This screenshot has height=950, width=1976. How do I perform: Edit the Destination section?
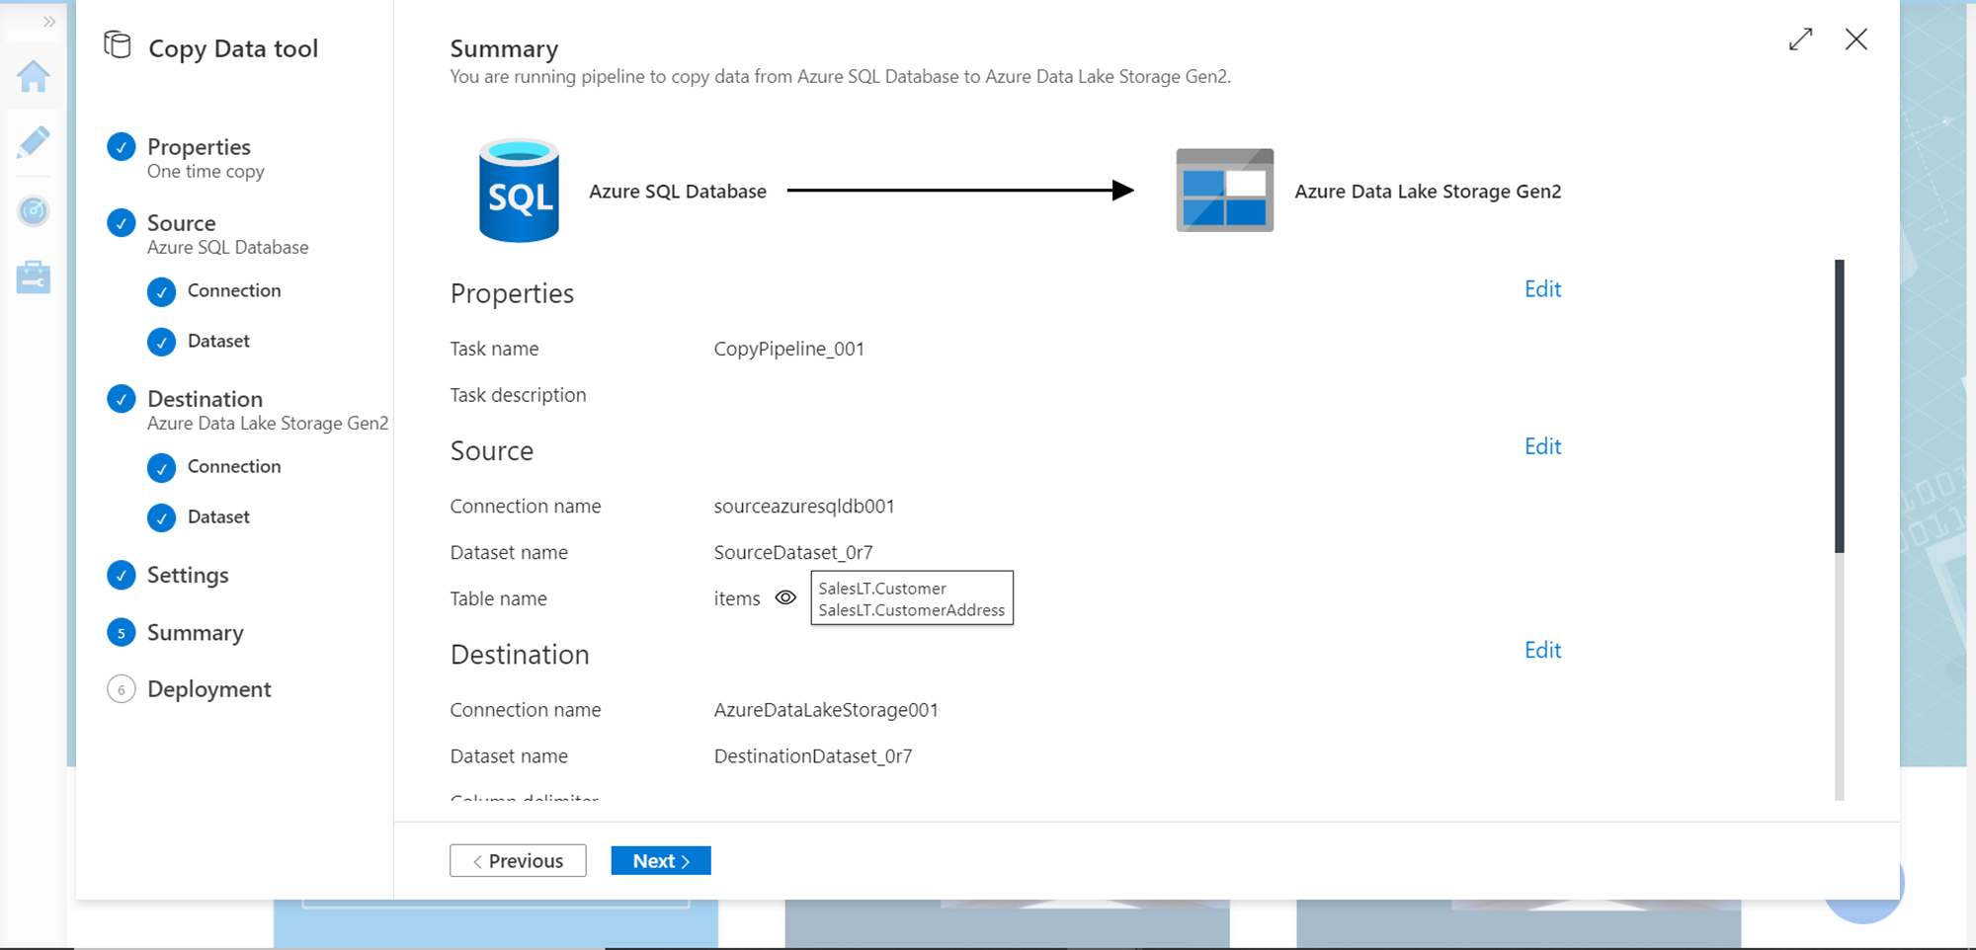pos(1542,649)
